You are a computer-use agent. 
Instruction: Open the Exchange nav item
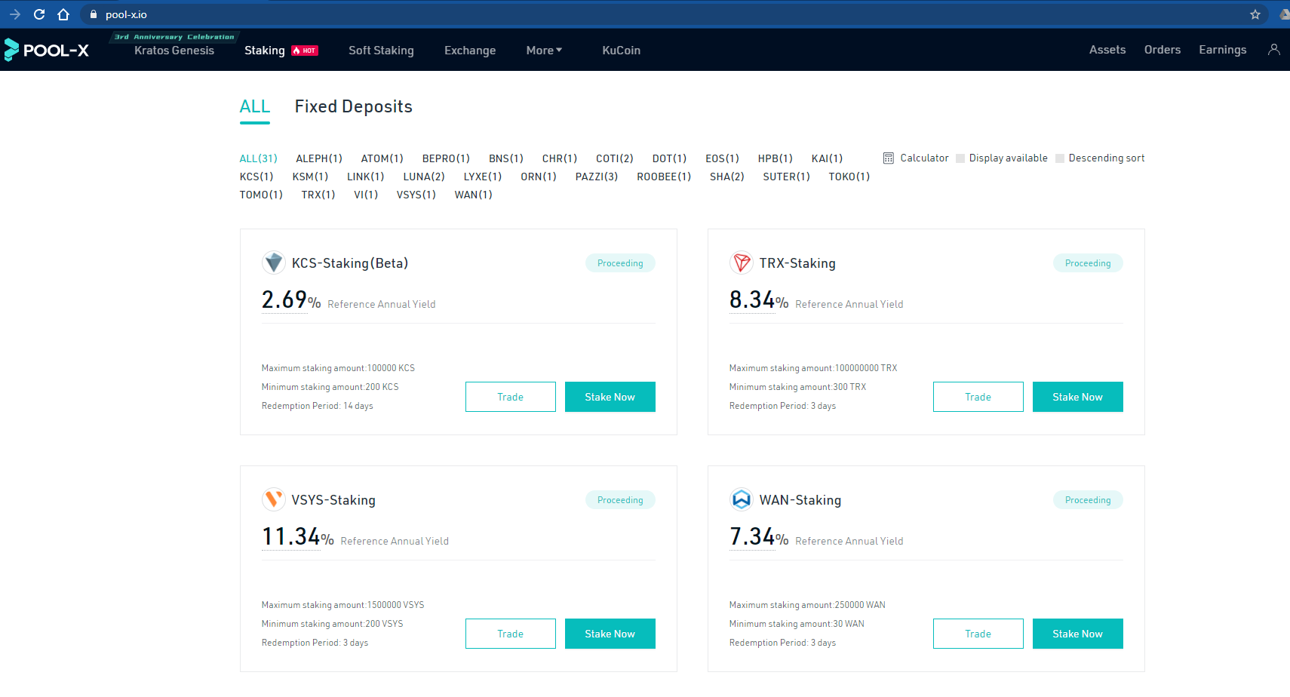point(470,51)
